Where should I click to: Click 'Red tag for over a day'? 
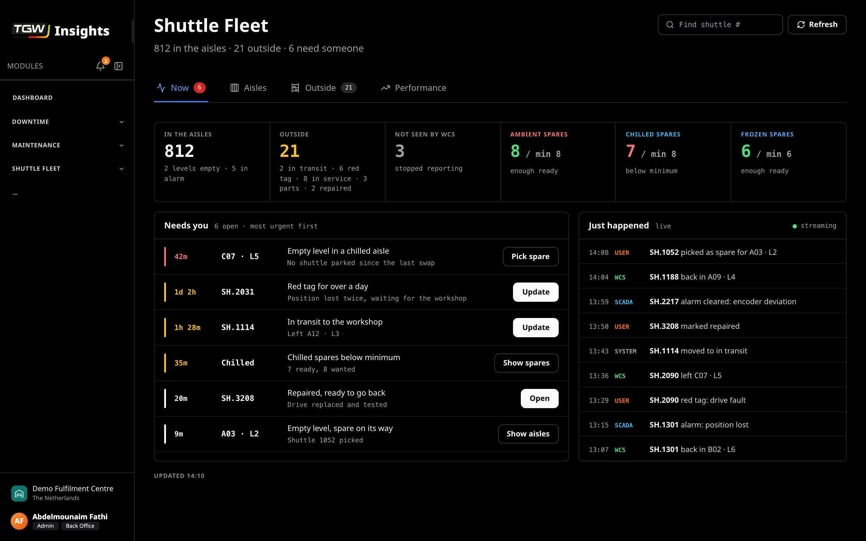click(328, 287)
